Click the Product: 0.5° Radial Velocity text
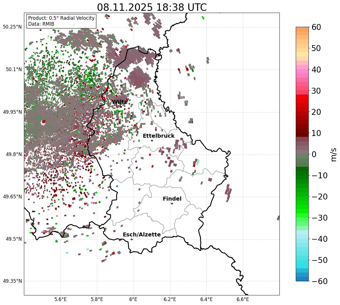Screen dimensions: 340x305 (x=61, y=18)
